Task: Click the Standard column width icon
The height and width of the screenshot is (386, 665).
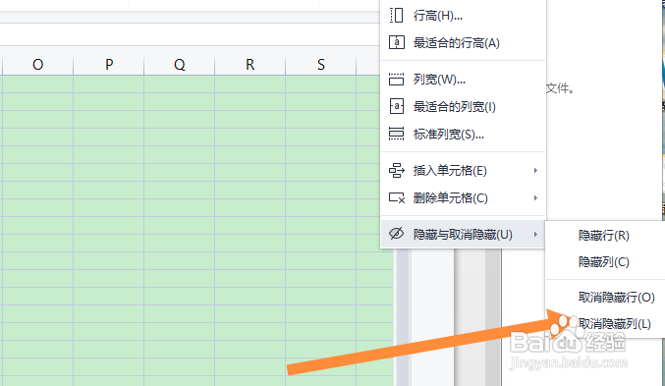Action: click(396, 134)
